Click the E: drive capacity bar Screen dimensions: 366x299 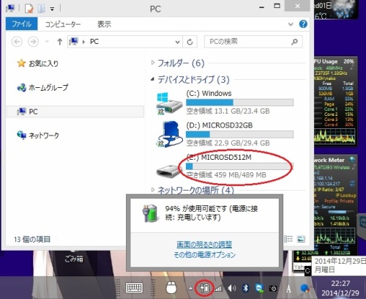pos(239,166)
